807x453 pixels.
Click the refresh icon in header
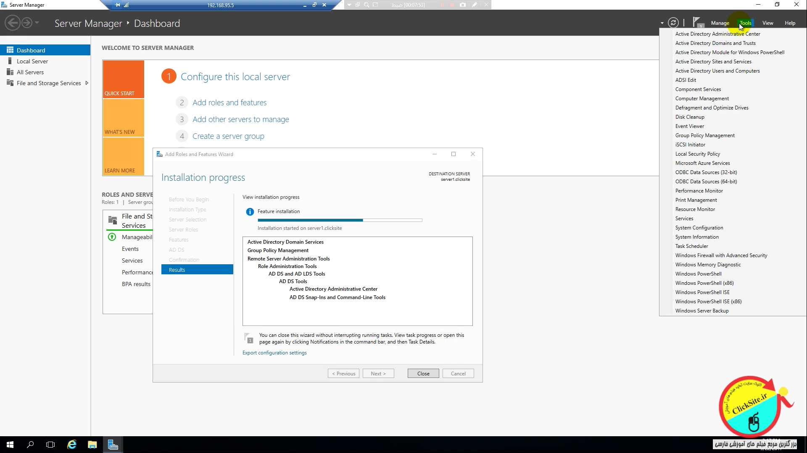673,23
